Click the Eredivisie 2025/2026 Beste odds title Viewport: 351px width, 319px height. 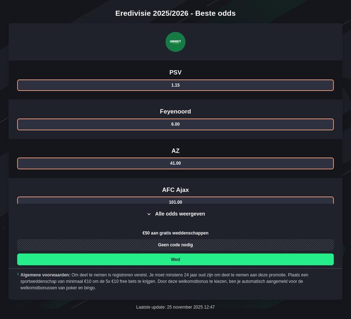(175, 13)
